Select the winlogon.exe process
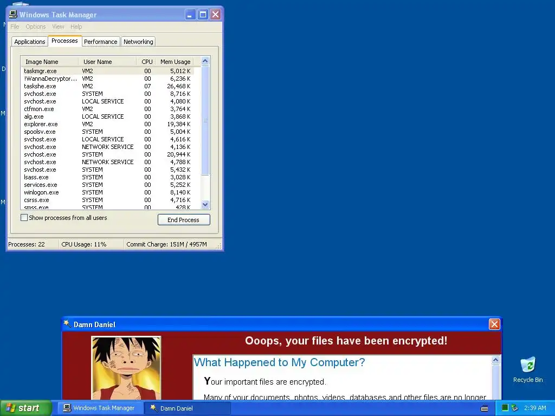Viewport: 555px width, 416px height. click(108, 192)
